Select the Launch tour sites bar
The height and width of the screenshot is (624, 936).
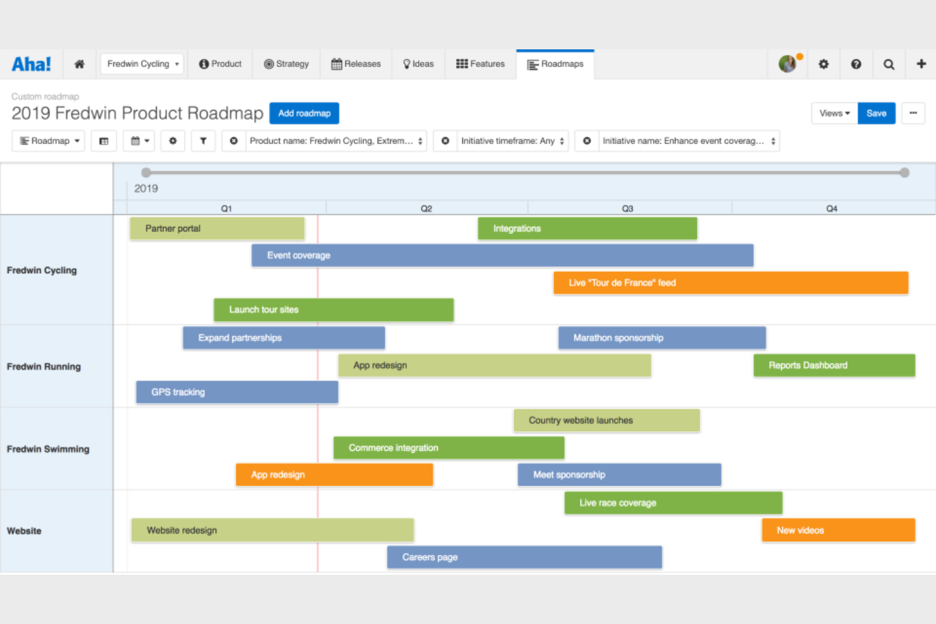coord(333,310)
